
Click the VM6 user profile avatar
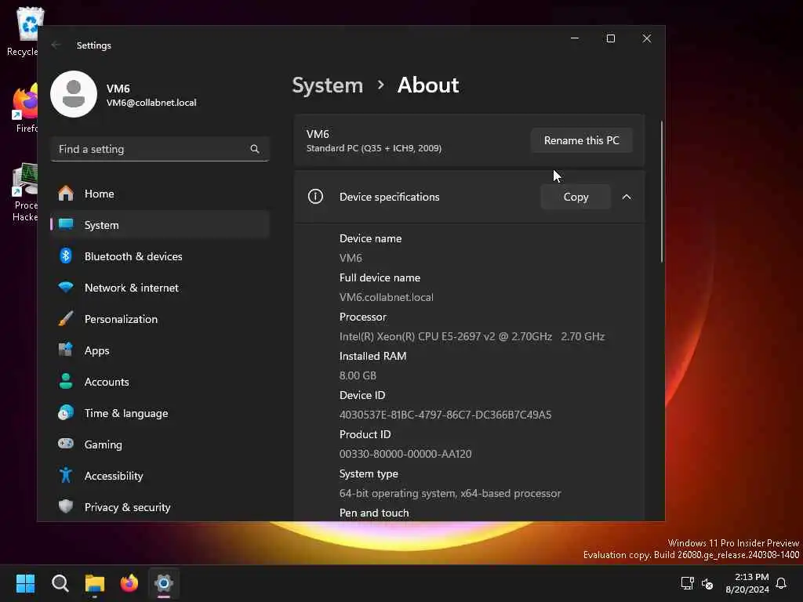click(x=74, y=94)
